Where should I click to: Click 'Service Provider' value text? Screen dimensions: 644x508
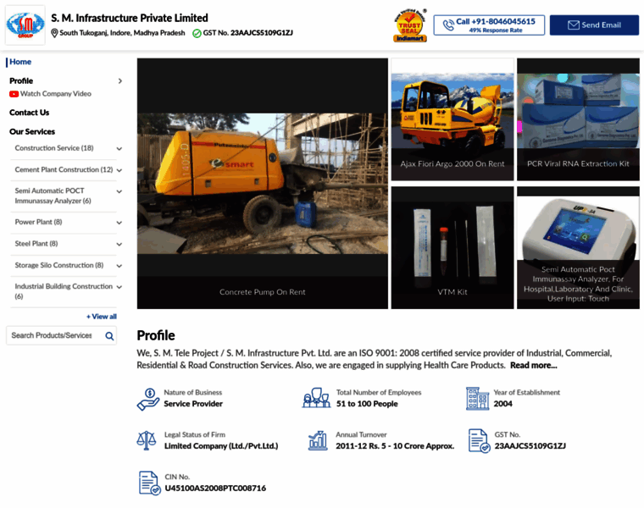193,404
